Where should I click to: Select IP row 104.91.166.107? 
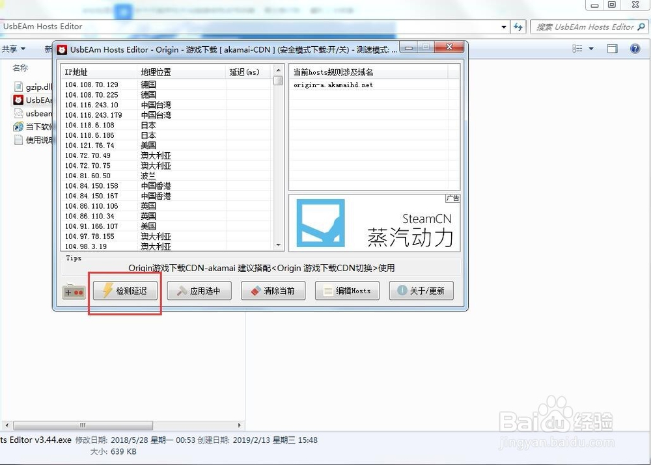(167, 226)
